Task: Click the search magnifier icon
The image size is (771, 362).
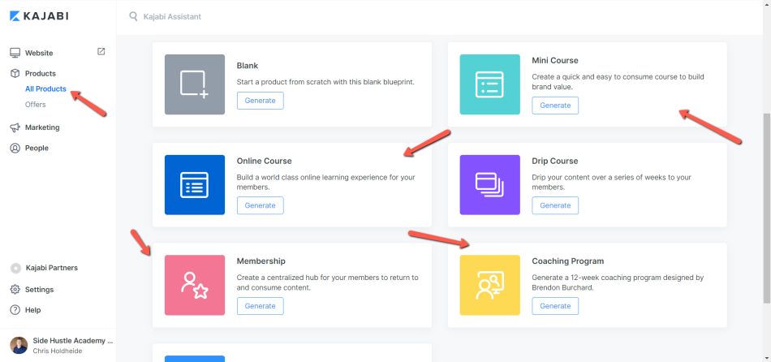Action: click(x=133, y=16)
